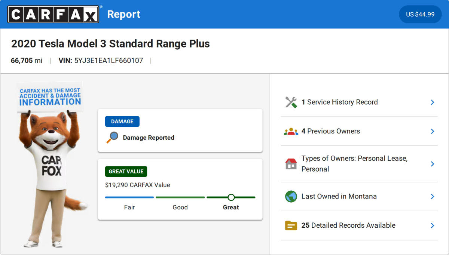This screenshot has height=255, width=449.
Task: Click the $19,290 CARFAX Value text
Action: coord(137,185)
